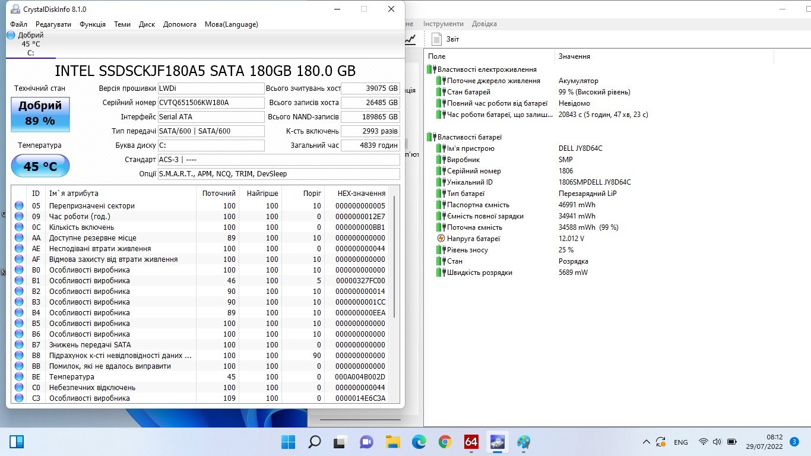
Task: Click the 45 °C temperature button
Action: 40,166
